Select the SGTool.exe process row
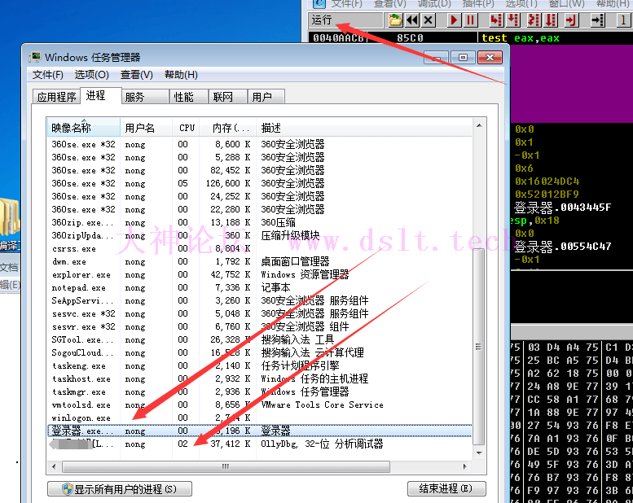This screenshot has height=503, width=633. [x=259, y=339]
